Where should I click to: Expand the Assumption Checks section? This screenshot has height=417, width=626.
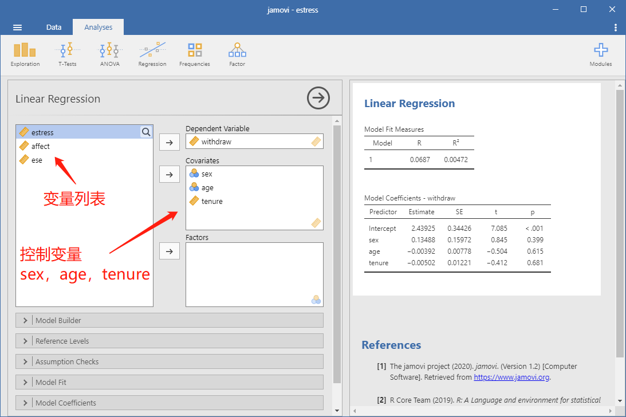(170, 361)
